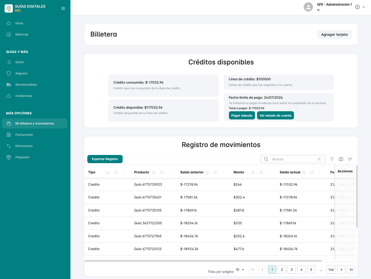This screenshot has height=279, width=371.
Task: Click the vertical table scrollbar
Action: pos(357,196)
